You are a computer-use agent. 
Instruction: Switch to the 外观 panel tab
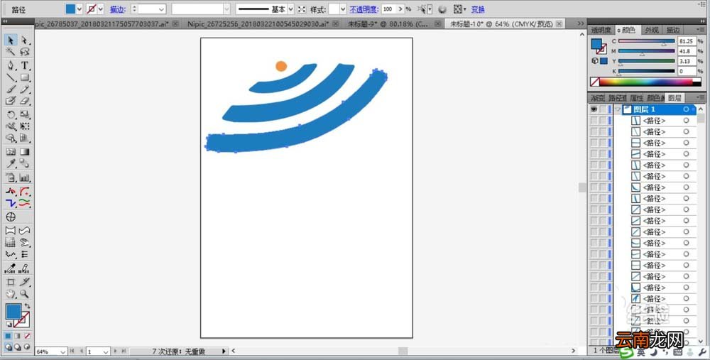click(652, 30)
